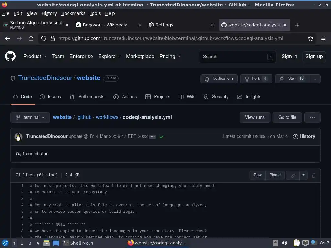Click the eject media tray icon
The image size is (331, 248).
click(275, 243)
